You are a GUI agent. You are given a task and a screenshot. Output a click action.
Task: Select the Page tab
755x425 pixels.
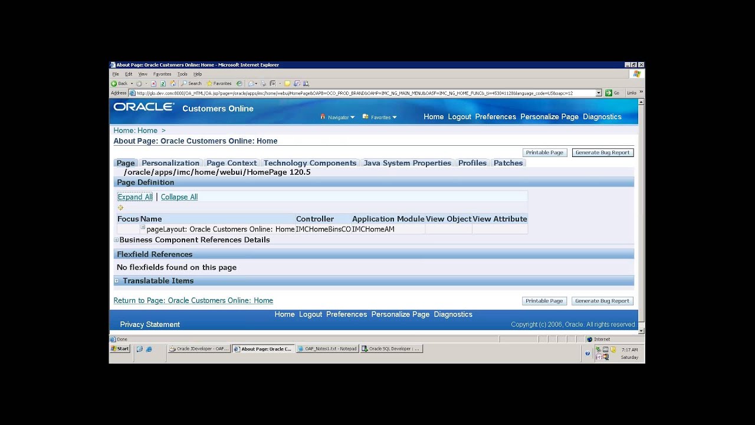coord(126,163)
